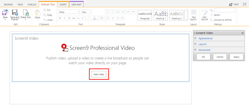This screenshot has height=109, width=249.
Task: Toggle italic formatting
Action: point(64,18)
